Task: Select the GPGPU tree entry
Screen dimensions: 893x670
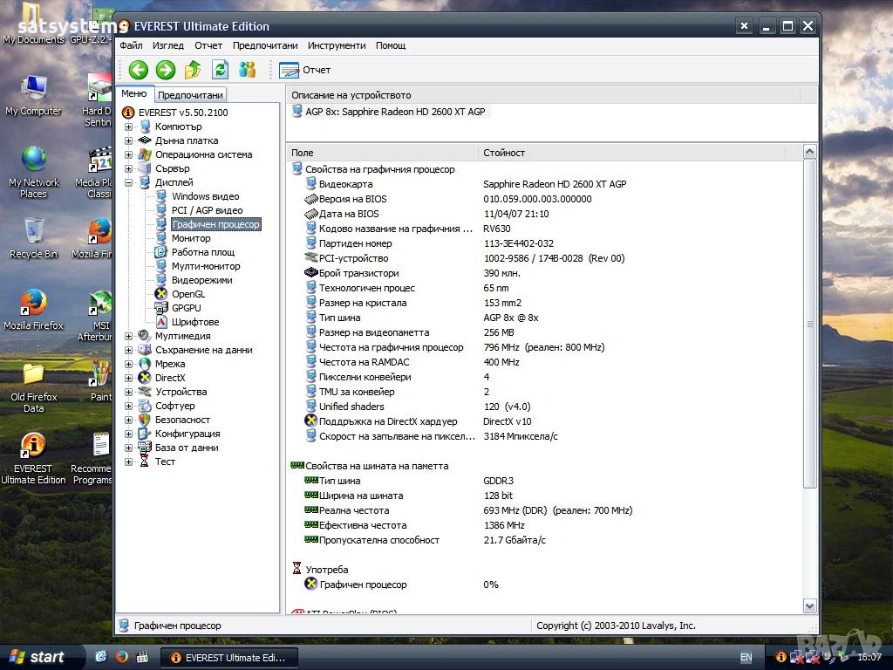Action: [186, 308]
